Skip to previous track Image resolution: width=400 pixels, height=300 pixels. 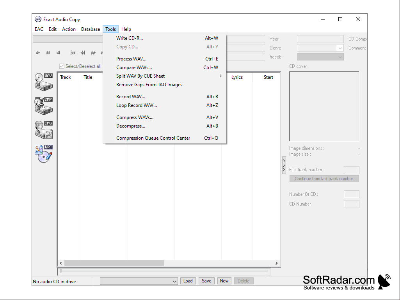73,53
